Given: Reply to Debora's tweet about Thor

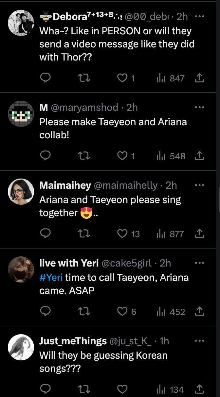Looking at the screenshot, I should (45, 78).
